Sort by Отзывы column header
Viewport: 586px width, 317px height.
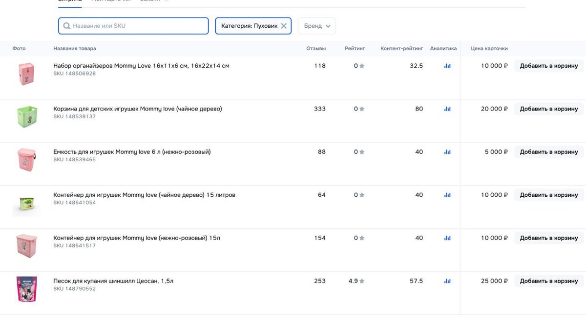[x=316, y=49]
